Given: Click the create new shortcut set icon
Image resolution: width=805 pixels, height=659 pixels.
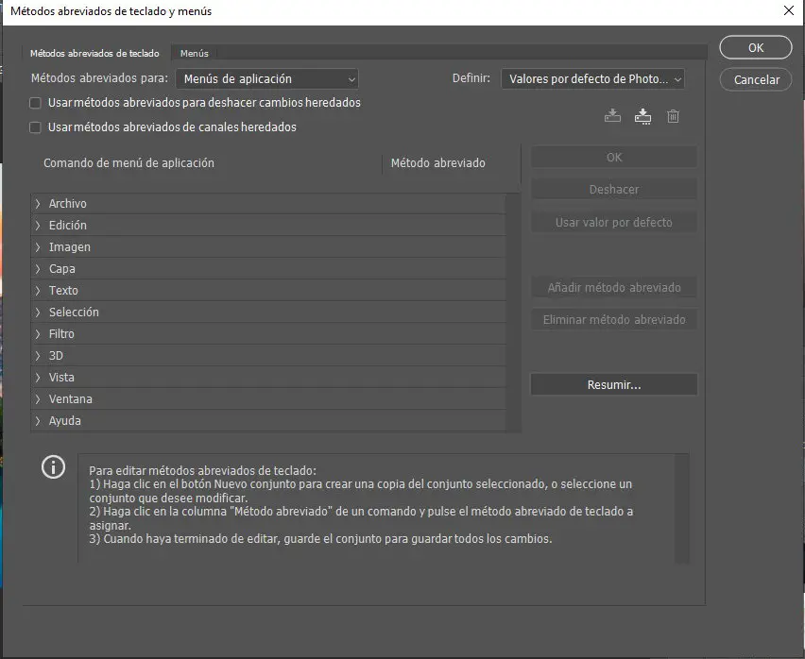Looking at the screenshot, I should [x=642, y=116].
